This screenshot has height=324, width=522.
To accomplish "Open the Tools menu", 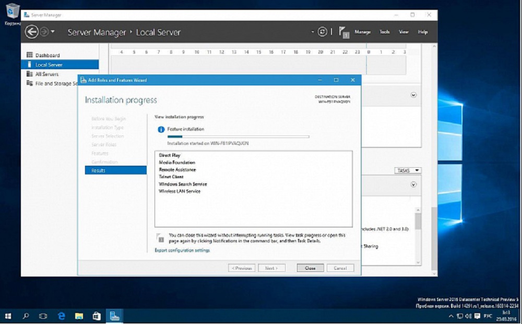I will (385, 32).
